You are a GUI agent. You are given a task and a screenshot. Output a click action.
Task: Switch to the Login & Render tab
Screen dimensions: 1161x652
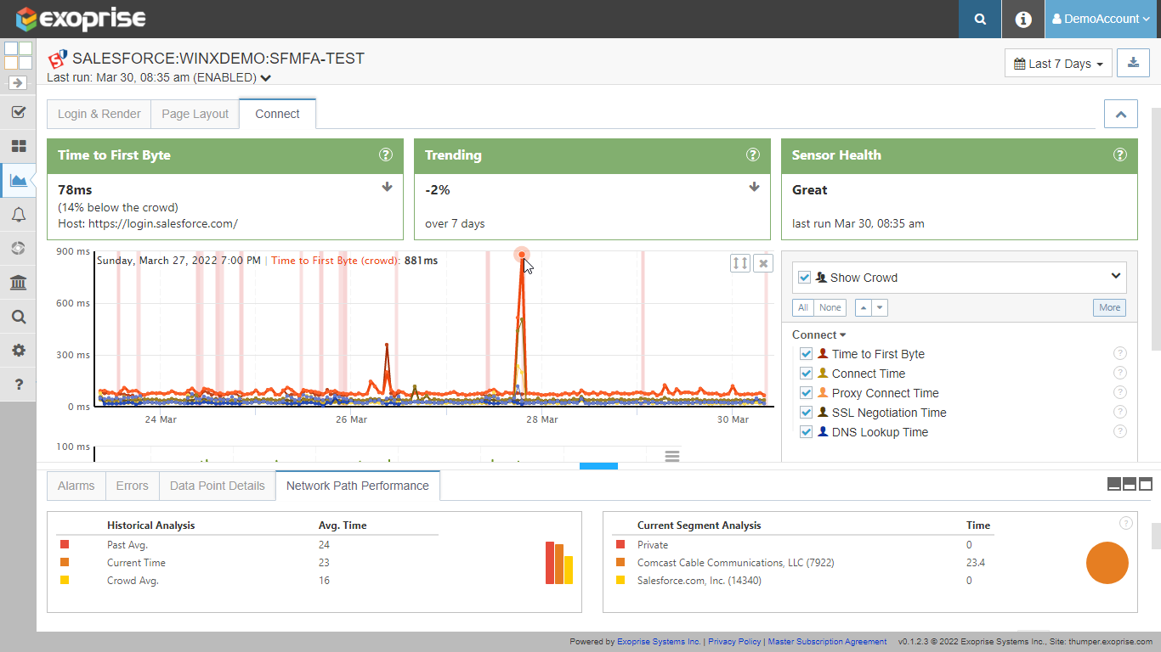pyautogui.click(x=99, y=114)
